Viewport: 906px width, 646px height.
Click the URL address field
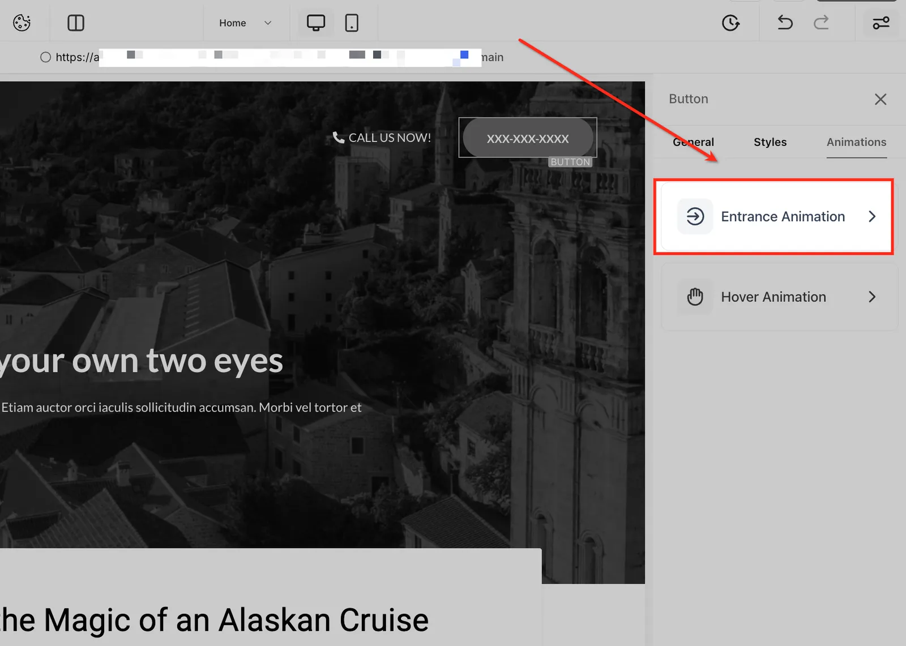pyautogui.click(x=272, y=57)
